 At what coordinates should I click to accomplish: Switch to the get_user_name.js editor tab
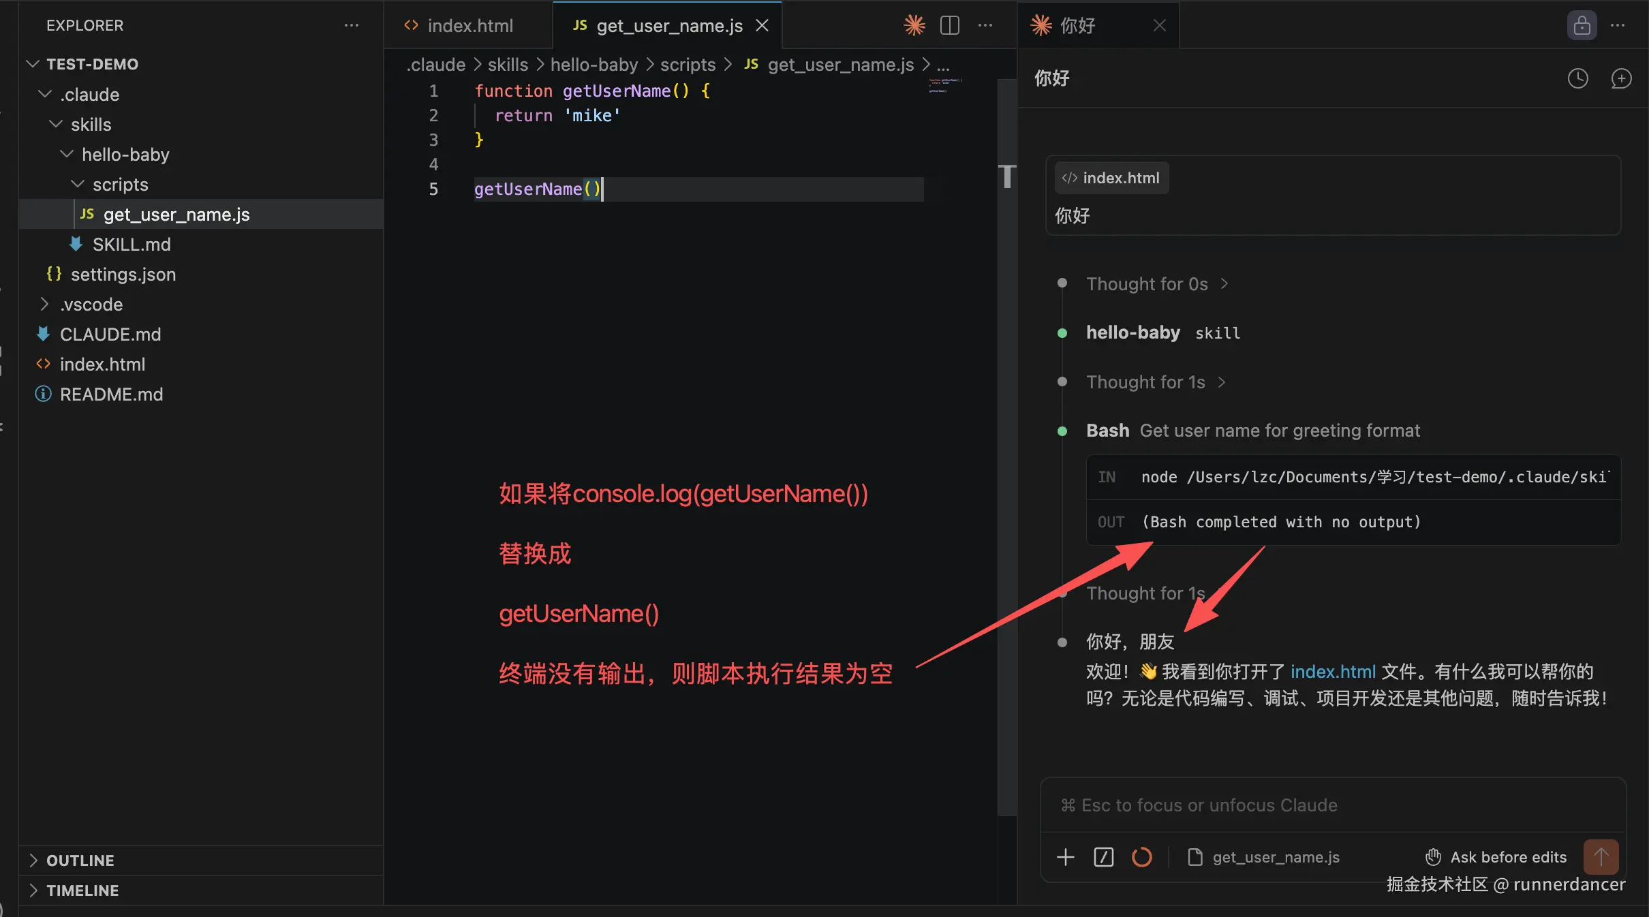[668, 25]
